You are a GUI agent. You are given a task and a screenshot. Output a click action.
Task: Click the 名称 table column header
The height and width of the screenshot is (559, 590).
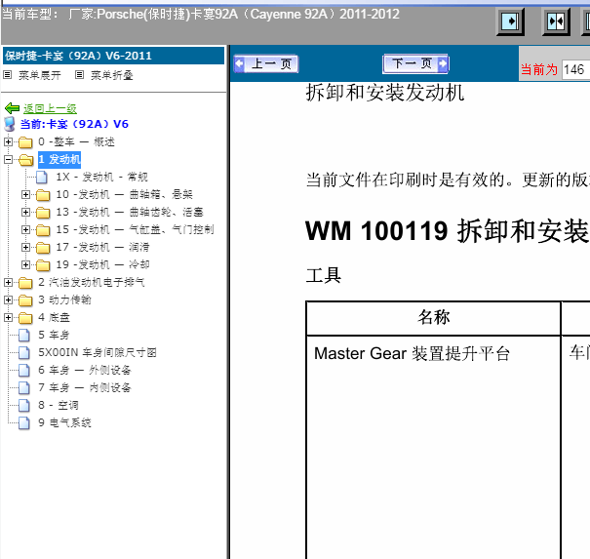coord(433,318)
